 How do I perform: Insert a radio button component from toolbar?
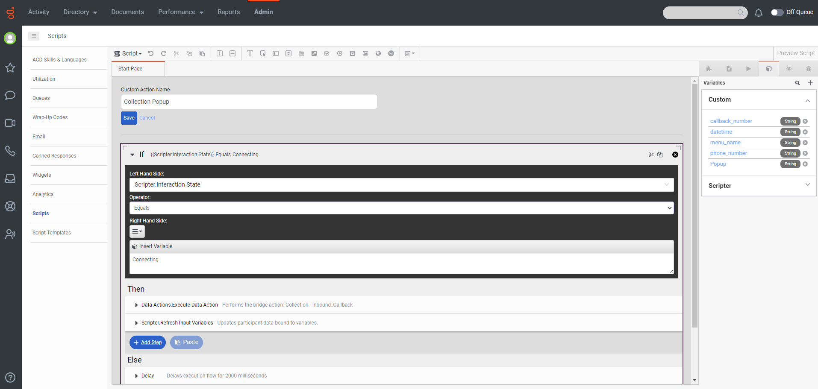[340, 53]
